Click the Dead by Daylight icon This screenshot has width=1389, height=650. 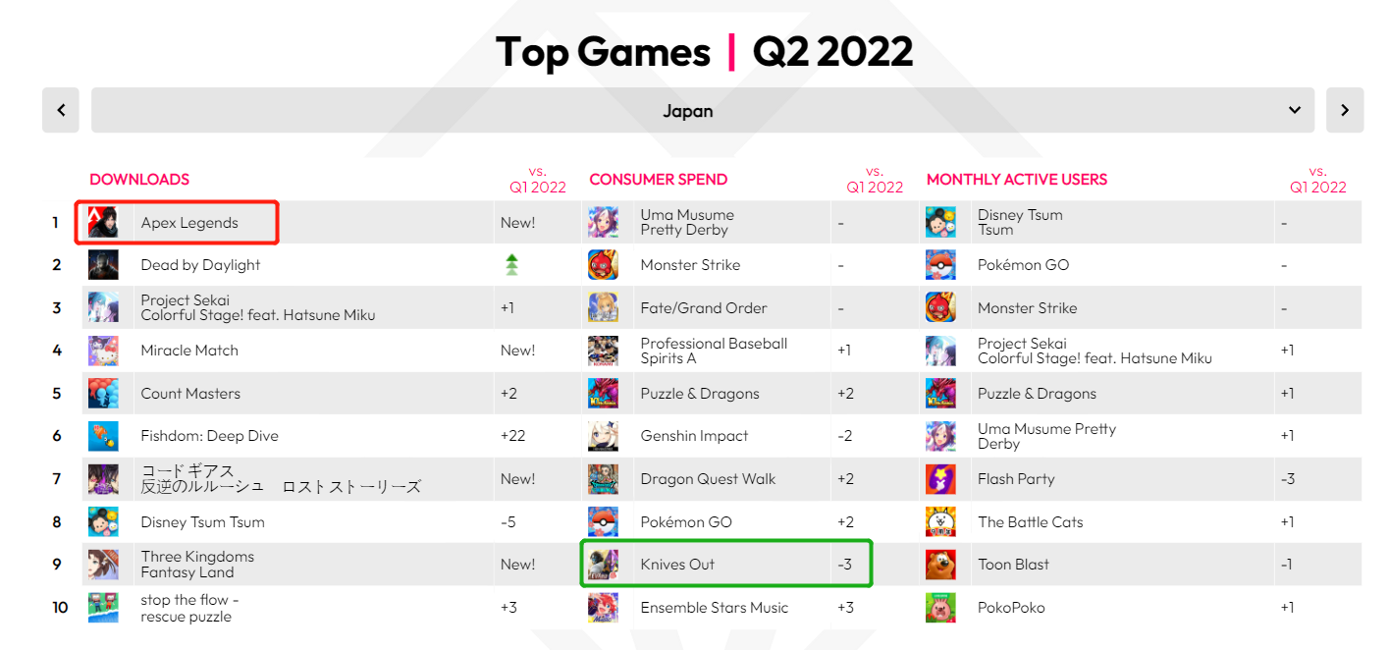[103, 265]
